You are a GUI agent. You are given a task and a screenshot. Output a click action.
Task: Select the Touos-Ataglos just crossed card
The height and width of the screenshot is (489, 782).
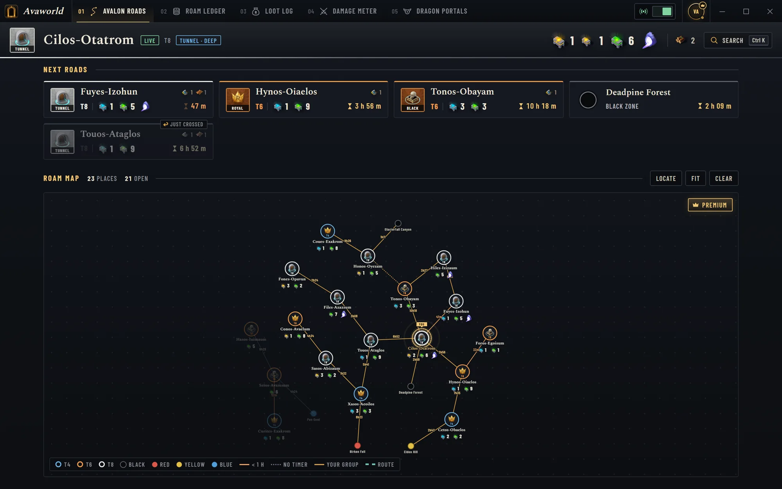click(128, 142)
